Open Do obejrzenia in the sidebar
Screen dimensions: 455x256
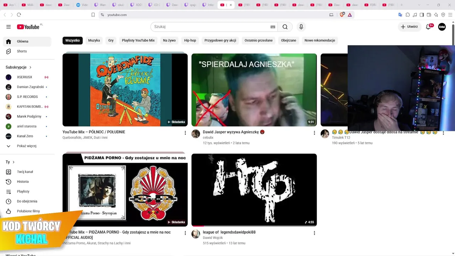click(x=27, y=201)
